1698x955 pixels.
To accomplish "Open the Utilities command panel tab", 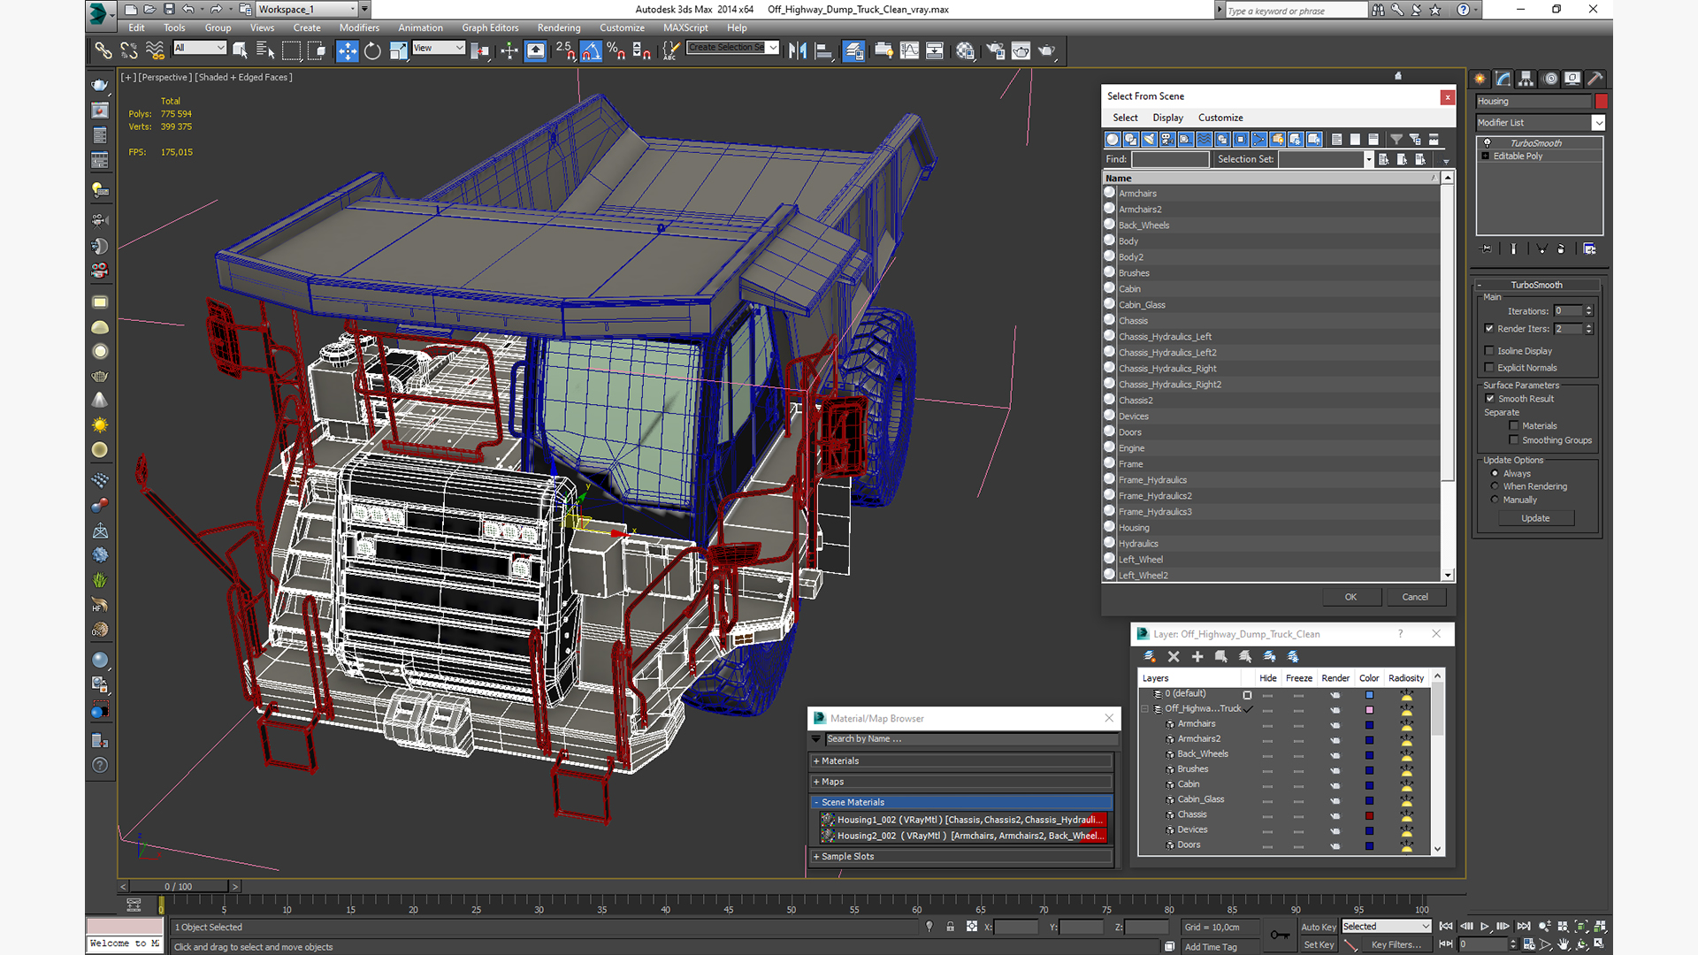I will click(x=1595, y=79).
